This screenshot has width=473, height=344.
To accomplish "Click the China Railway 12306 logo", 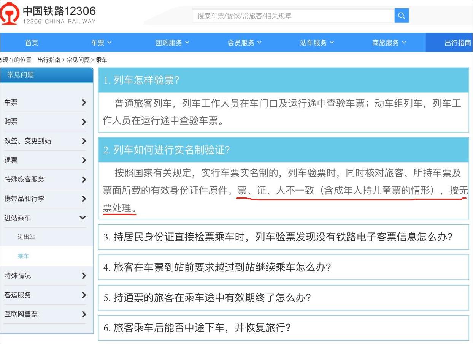I will pos(48,14).
